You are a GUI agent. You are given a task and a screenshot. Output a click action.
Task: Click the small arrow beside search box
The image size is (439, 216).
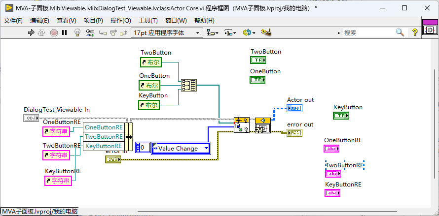click(340, 33)
